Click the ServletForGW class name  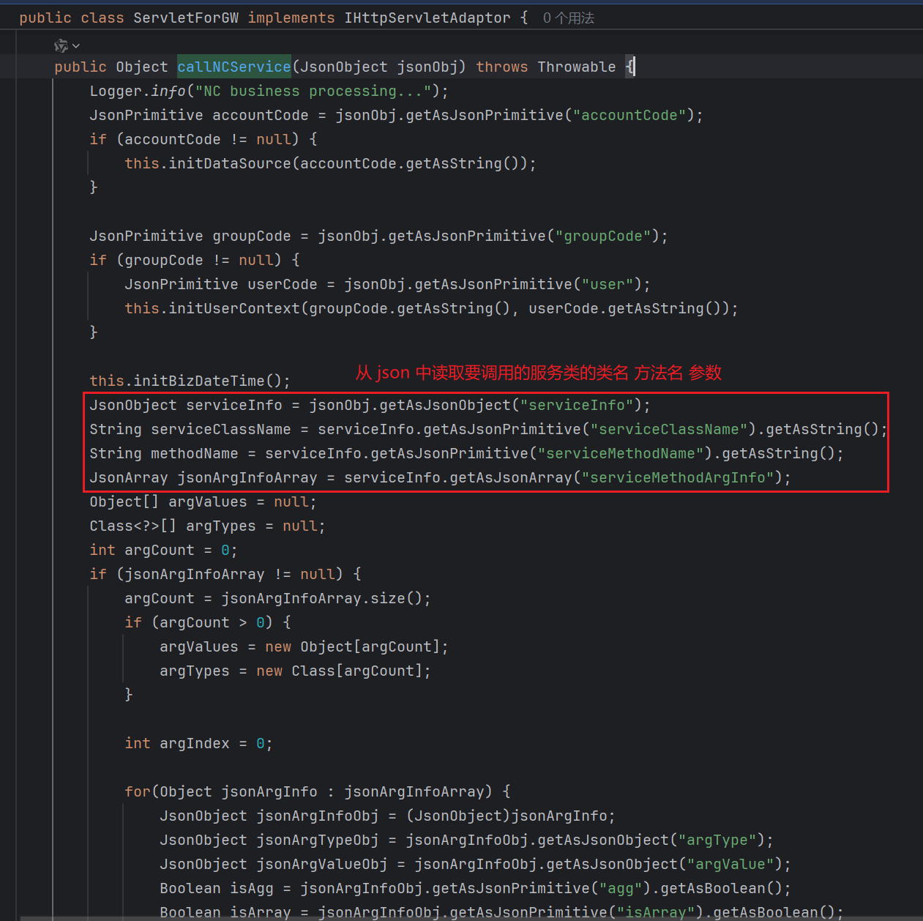click(185, 18)
